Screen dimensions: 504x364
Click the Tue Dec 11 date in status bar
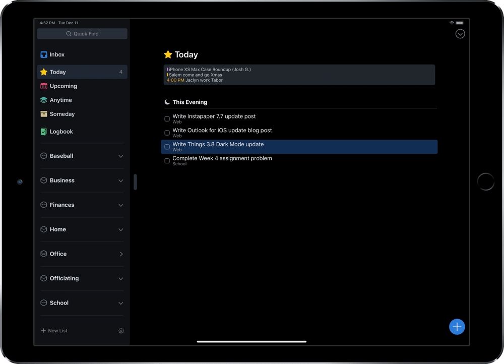68,23
